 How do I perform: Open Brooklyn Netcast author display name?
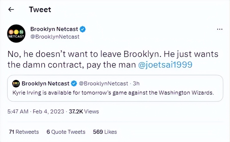54,29
